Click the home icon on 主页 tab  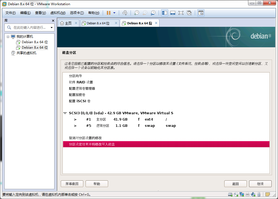pyautogui.click(x=62, y=23)
